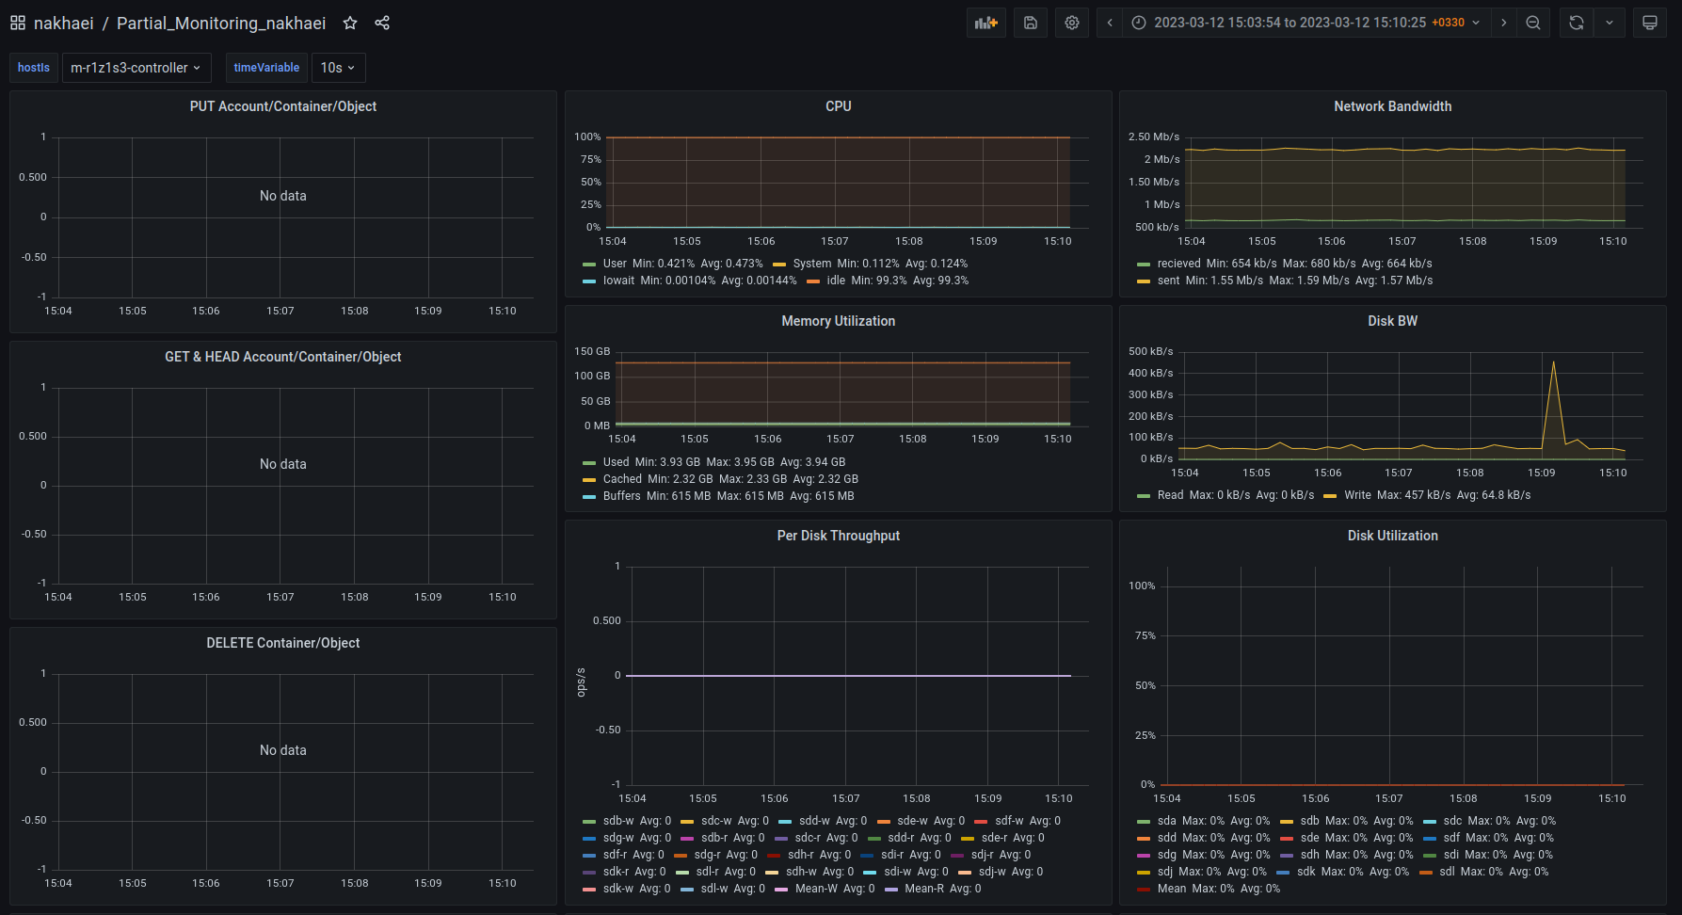
Task: Shift time range backward
Action: coord(1110,23)
